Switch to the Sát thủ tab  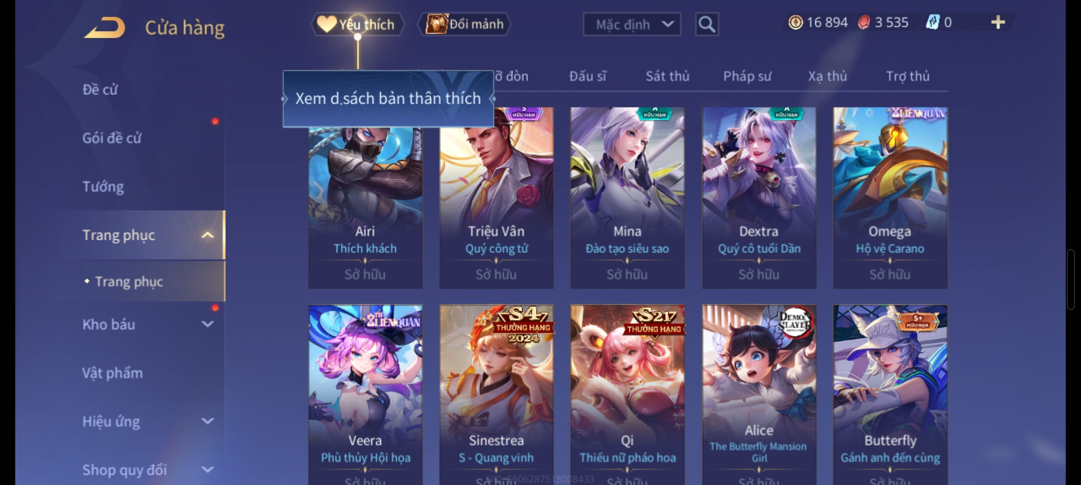tap(668, 76)
